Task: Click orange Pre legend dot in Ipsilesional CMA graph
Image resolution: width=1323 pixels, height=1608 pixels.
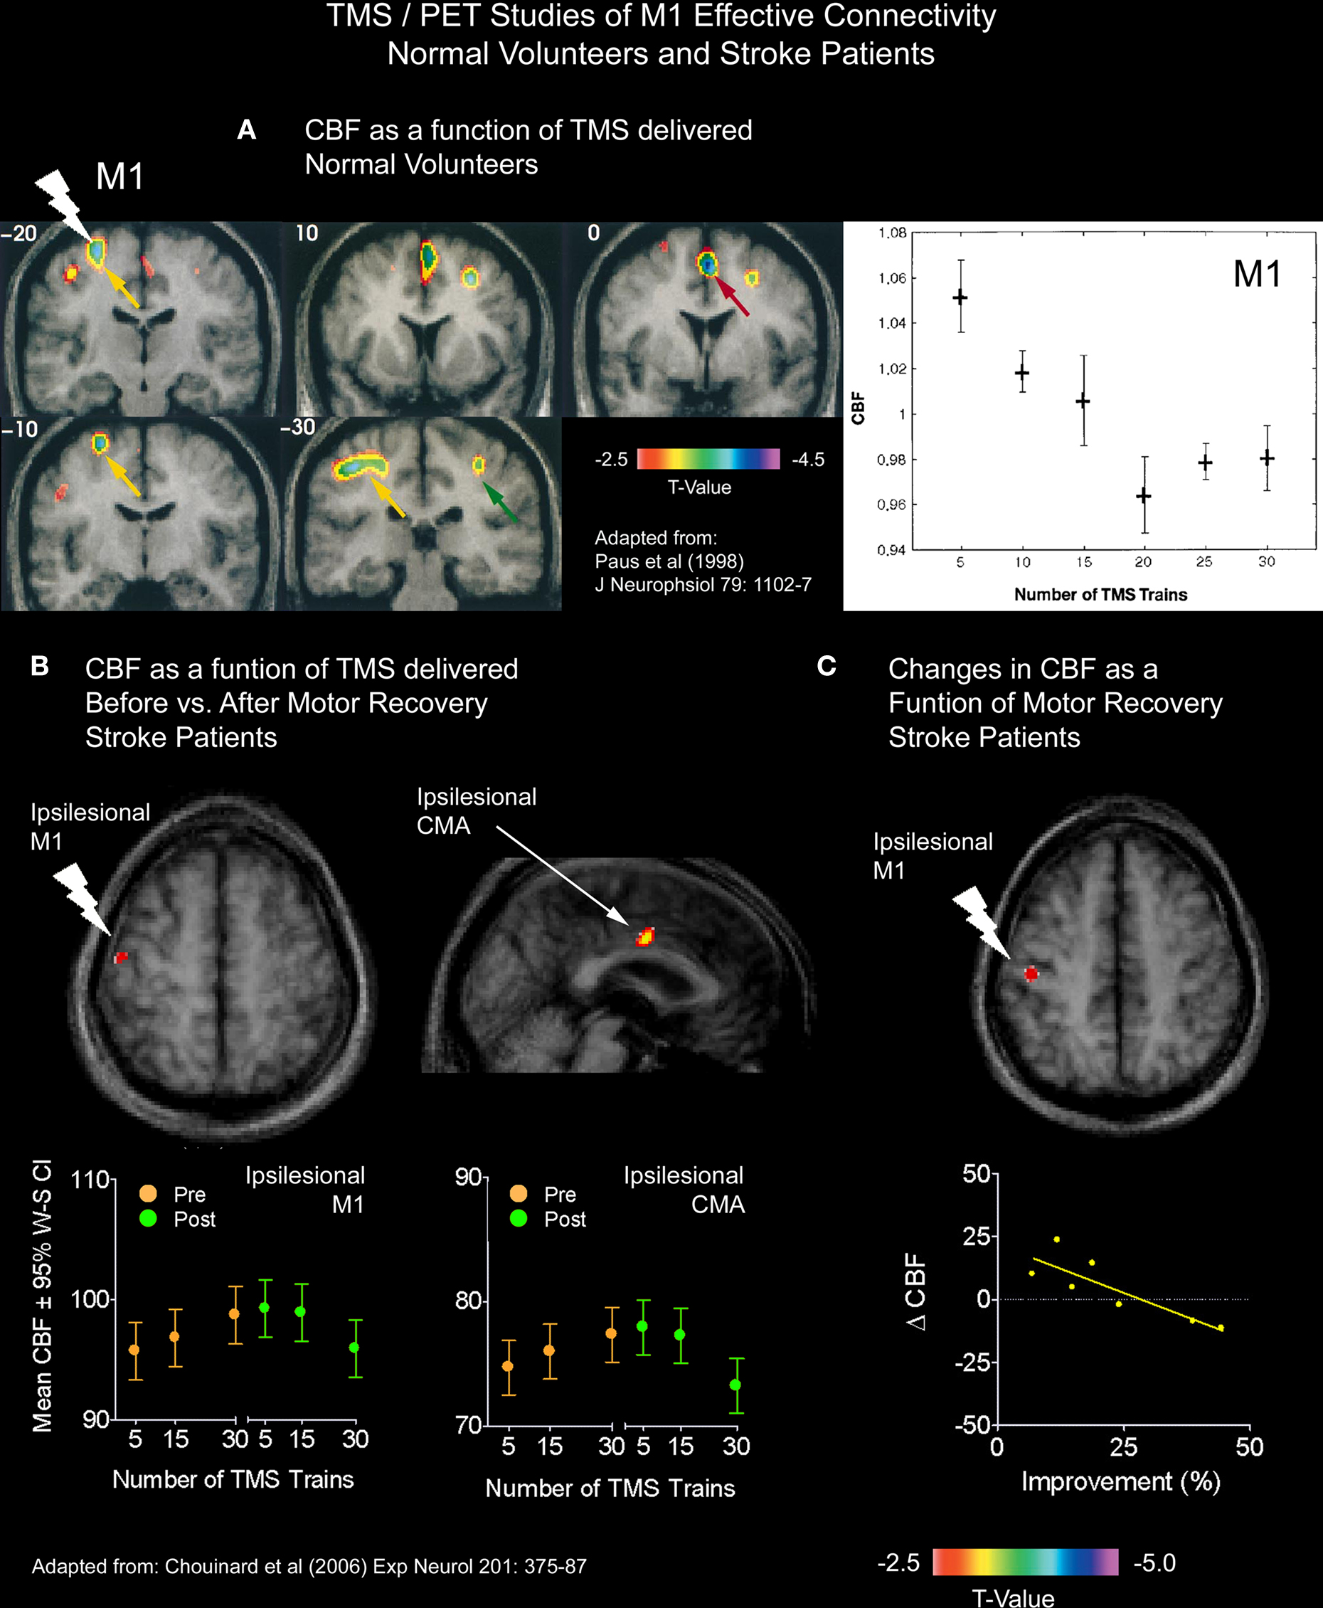Action: [x=519, y=1193]
